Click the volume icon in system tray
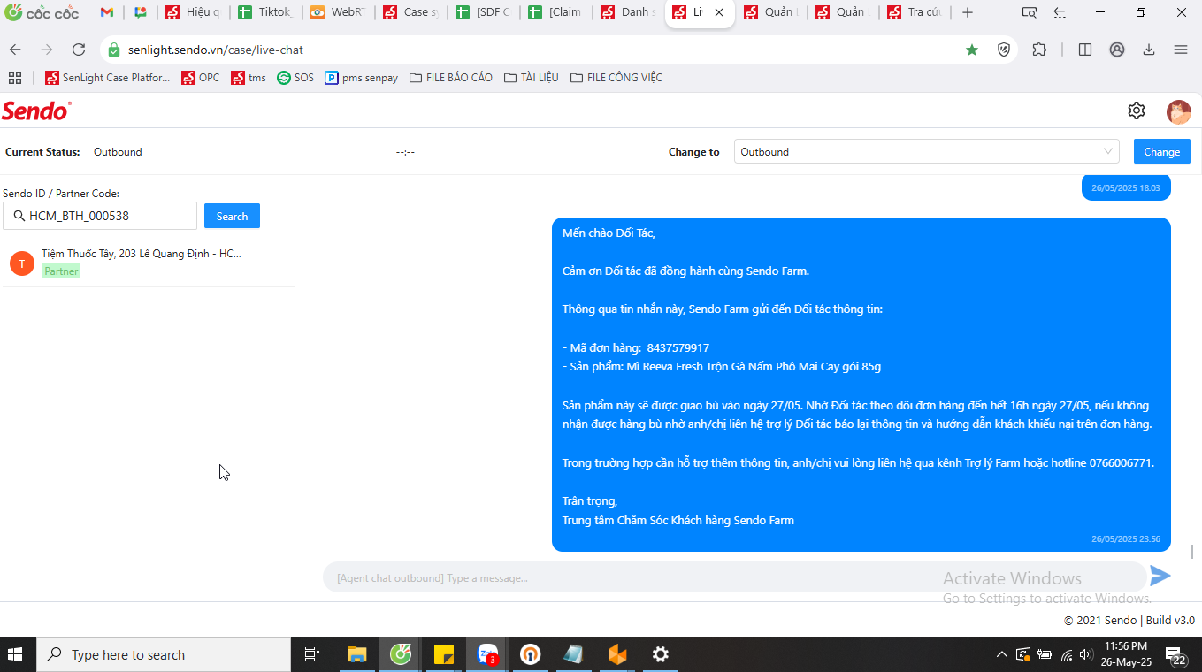Viewport: 1202px width, 672px height. [x=1086, y=654]
